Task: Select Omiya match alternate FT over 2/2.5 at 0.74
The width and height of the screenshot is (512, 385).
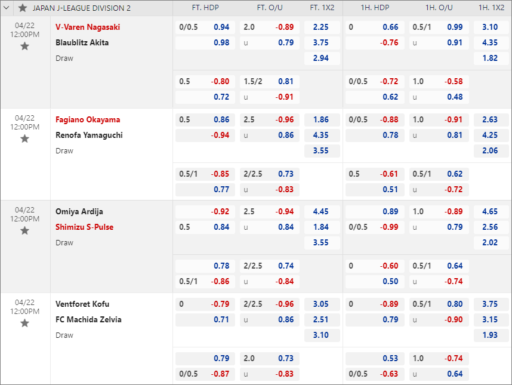Action: click(x=270, y=266)
